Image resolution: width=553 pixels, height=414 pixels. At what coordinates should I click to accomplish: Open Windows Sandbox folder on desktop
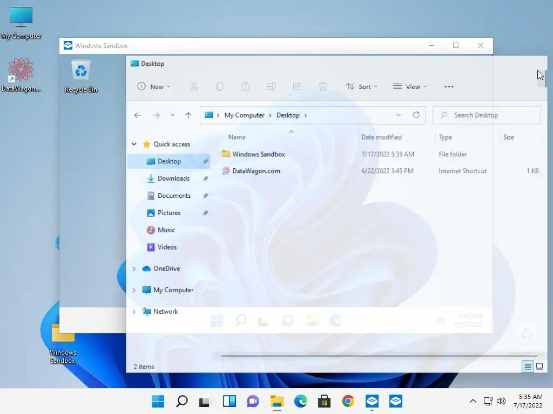pos(63,344)
